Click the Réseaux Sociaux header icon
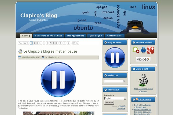This screenshot has width=173, height=115. [x=134, y=43]
